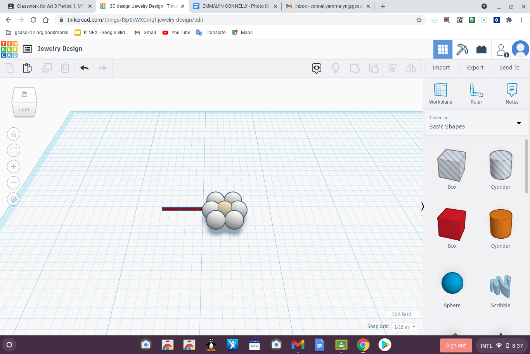Collapse the shapes panel with the chevron

pyautogui.click(x=423, y=206)
